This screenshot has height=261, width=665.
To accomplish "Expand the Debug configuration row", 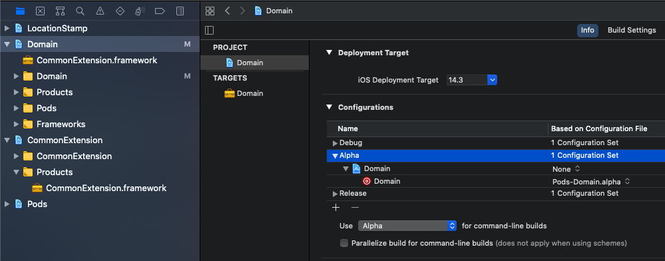I will click(335, 143).
